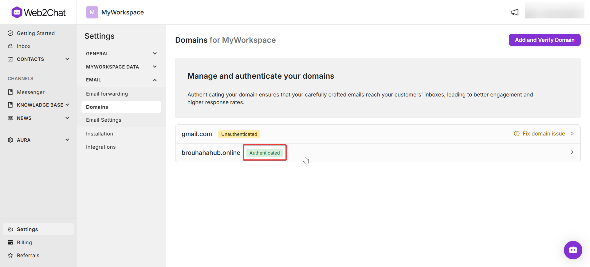
Task: Click the AURA gear icon
Action: 10,140
